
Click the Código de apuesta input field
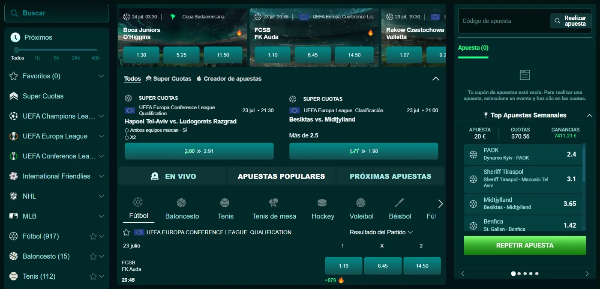point(504,21)
